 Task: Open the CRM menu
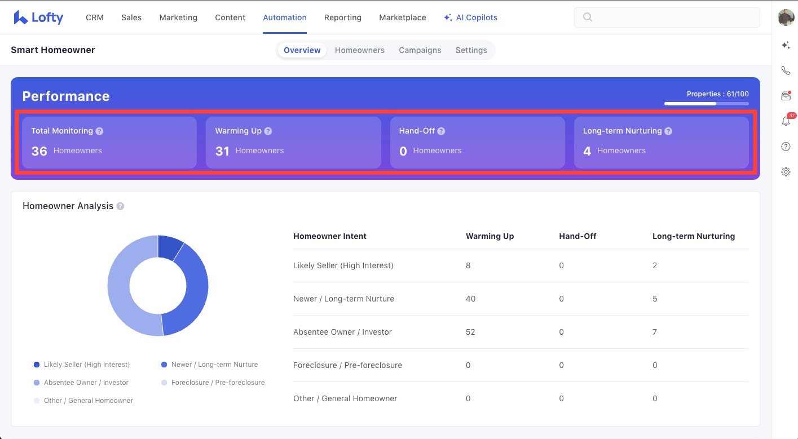[x=95, y=17]
